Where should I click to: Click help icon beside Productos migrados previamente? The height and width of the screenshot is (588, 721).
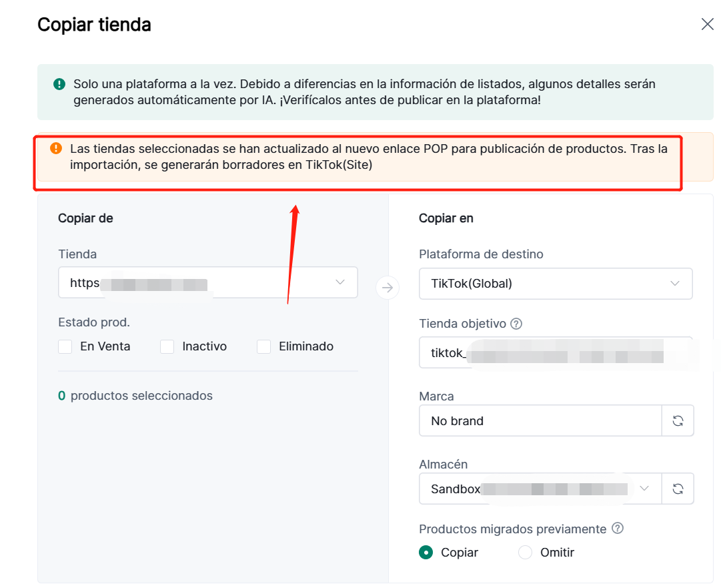tap(618, 529)
